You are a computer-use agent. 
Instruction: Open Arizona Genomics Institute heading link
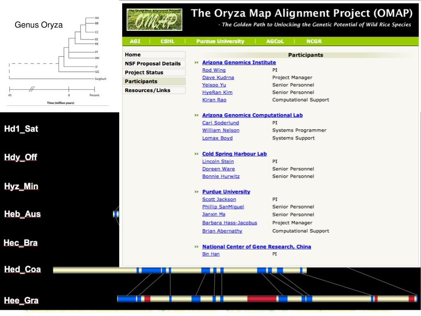239,63
